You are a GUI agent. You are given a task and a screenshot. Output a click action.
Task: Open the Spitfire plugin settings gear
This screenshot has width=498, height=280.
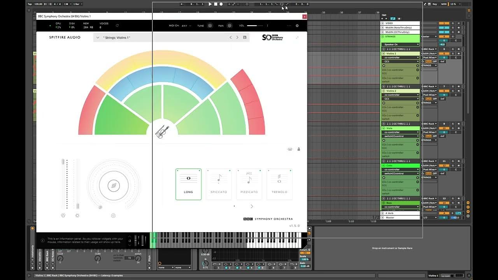(x=297, y=26)
